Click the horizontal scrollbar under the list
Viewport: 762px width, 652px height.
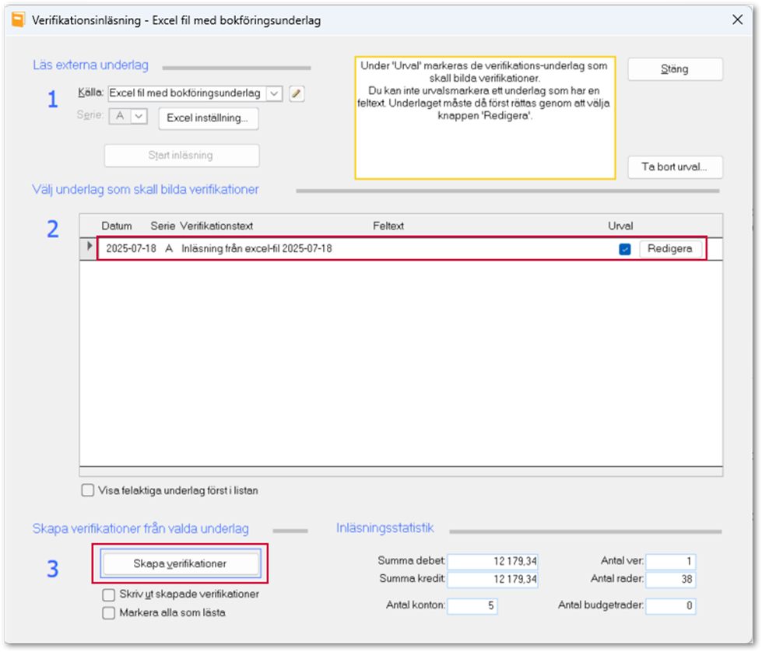pyautogui.click(x=401, y=471)
